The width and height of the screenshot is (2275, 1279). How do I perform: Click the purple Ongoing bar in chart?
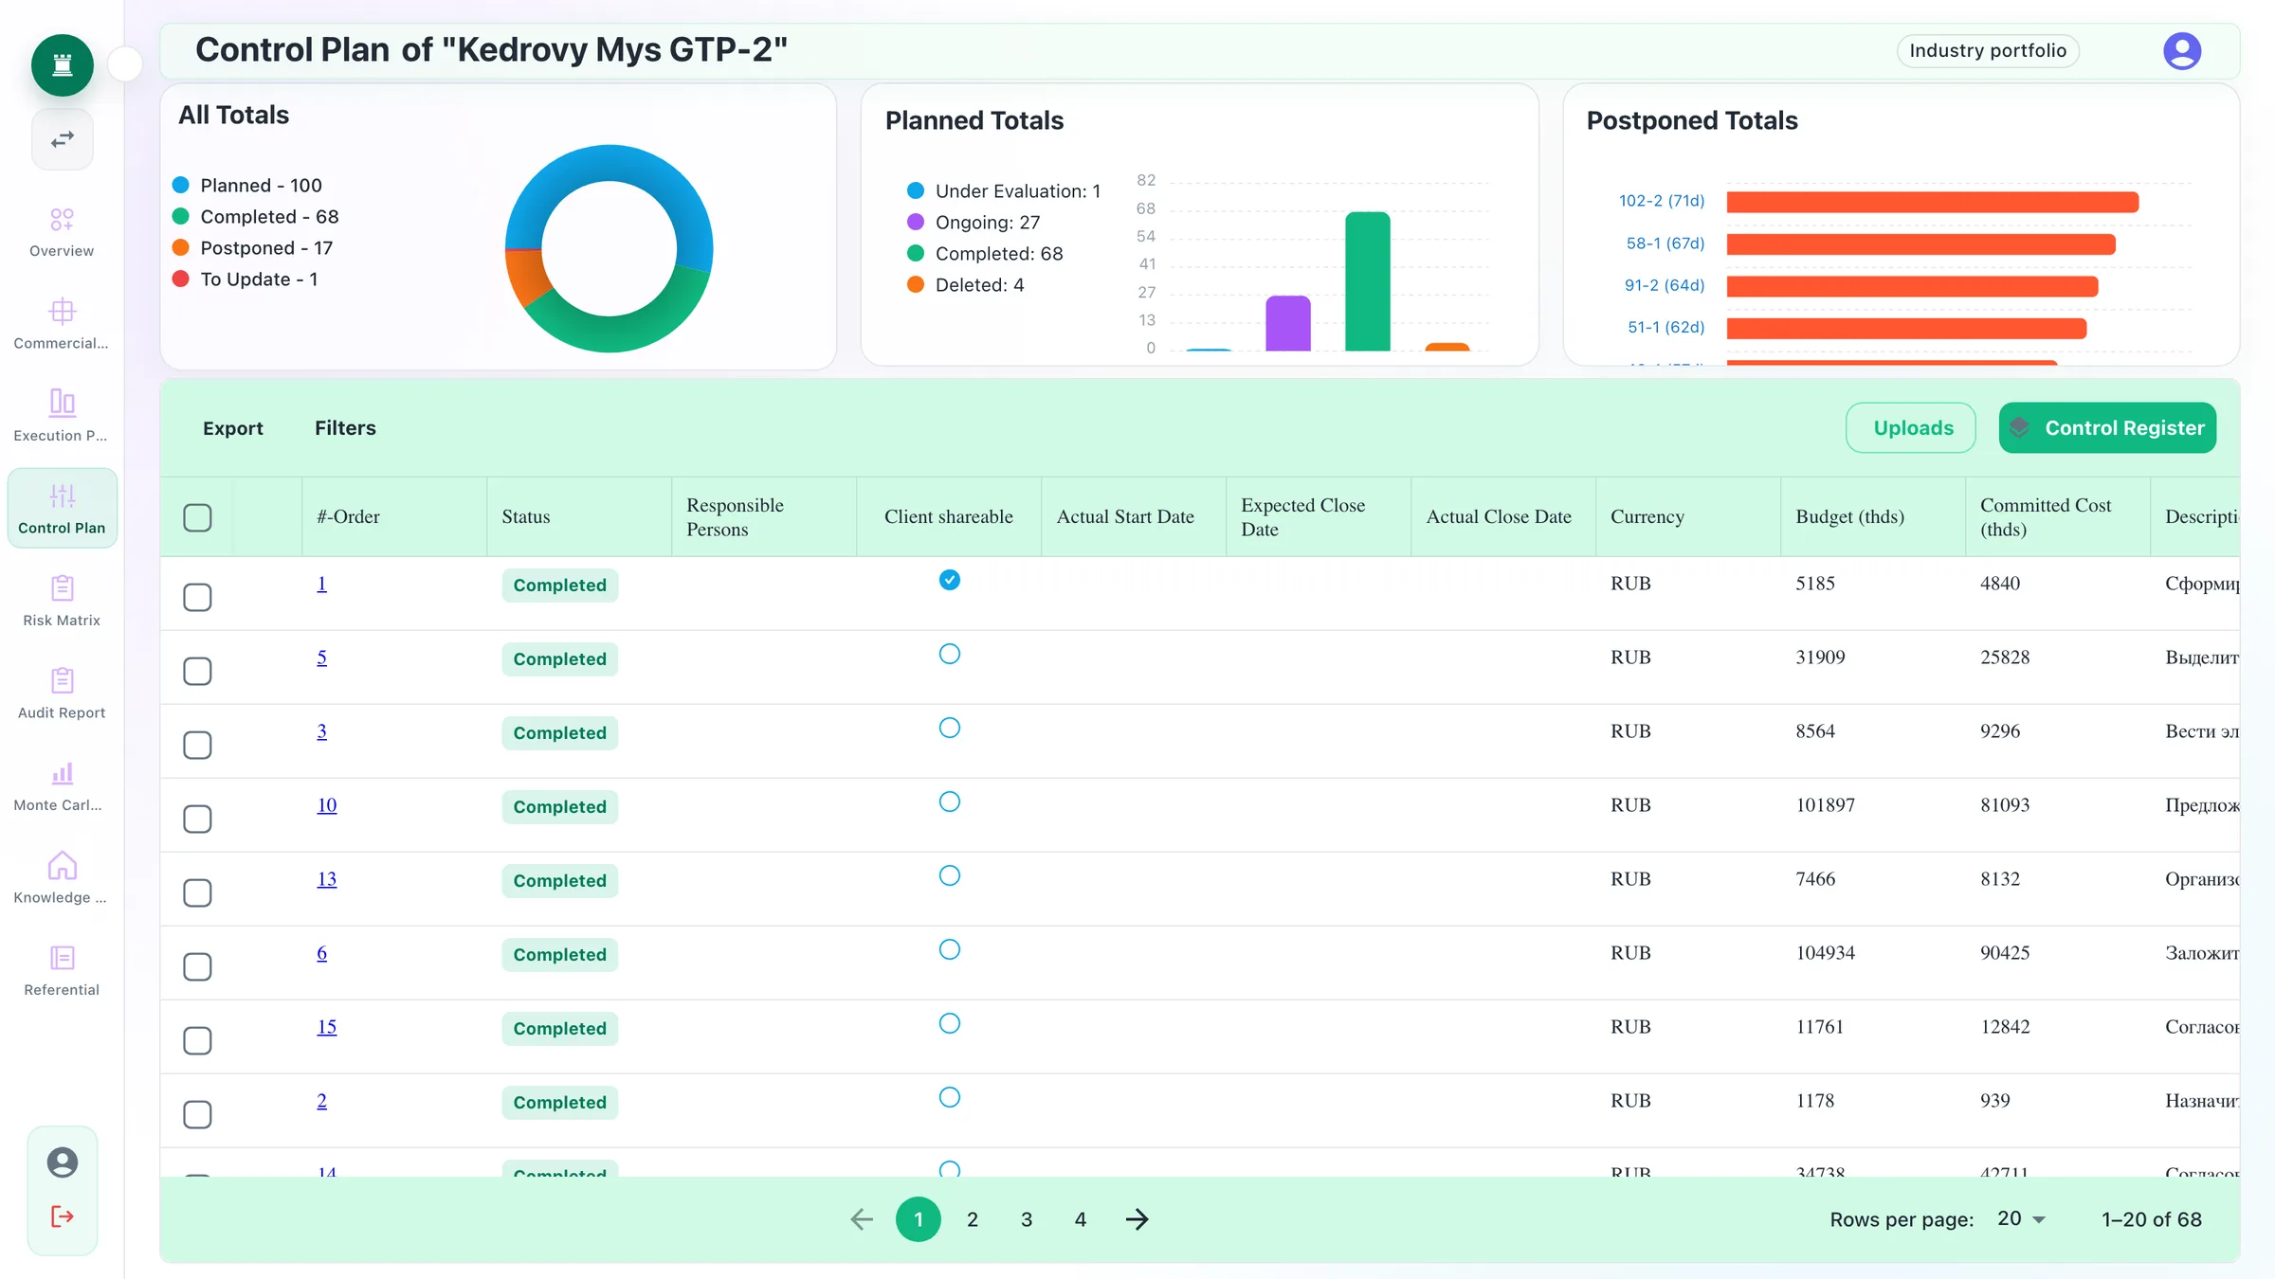pyautogui.click(x=1287, y=323)
